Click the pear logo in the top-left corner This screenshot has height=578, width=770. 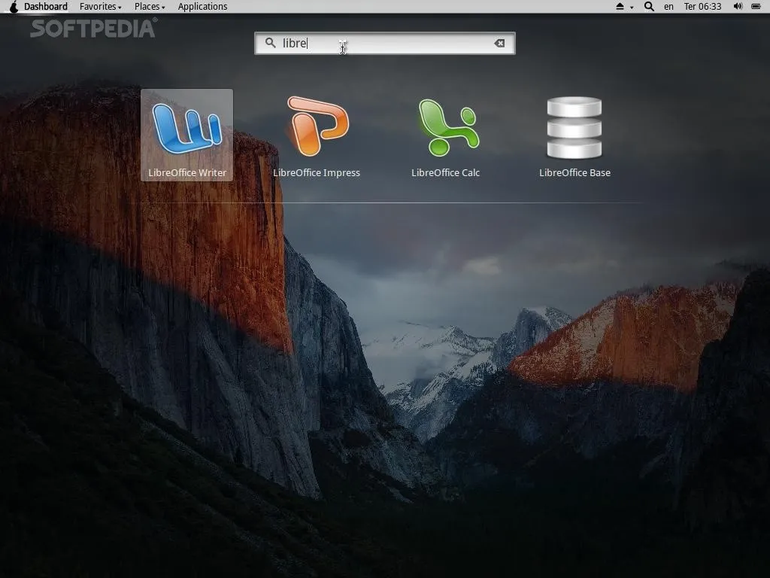click(x=13, y=7)
